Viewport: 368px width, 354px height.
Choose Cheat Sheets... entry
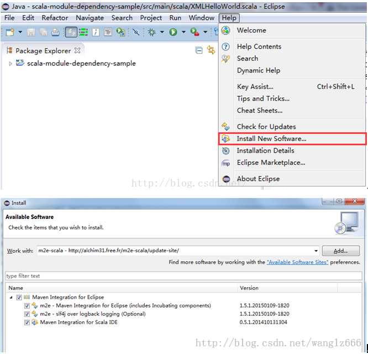pyautogui.click(x=292, y=111)
